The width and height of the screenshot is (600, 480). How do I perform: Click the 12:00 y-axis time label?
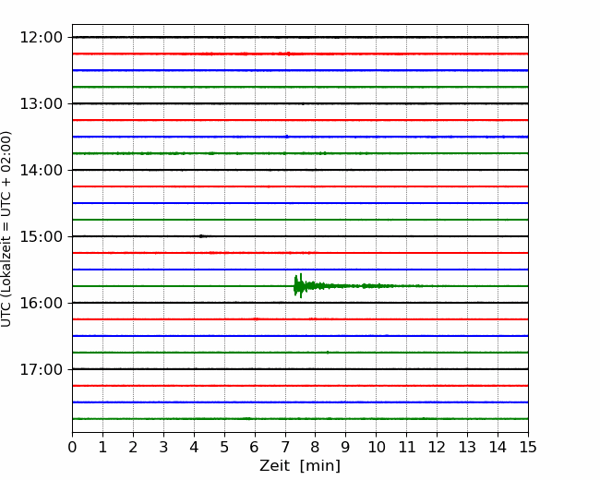pos(41,38)
